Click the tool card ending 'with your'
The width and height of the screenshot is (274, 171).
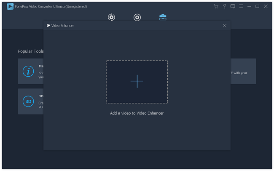[x=243, y=71]
